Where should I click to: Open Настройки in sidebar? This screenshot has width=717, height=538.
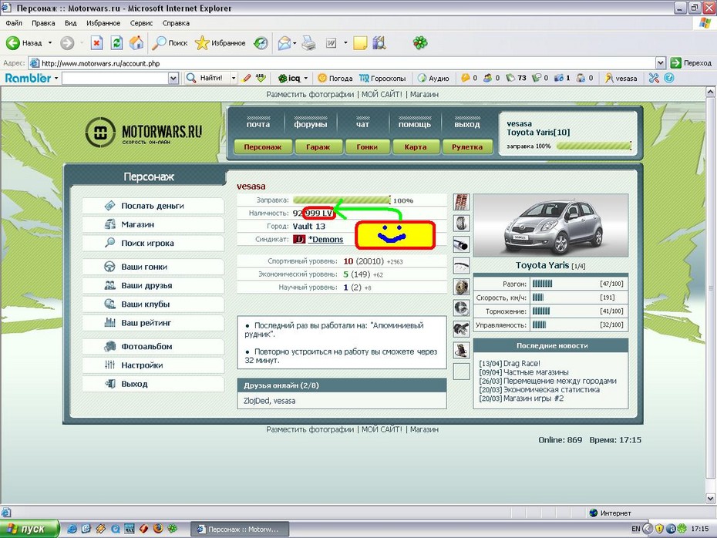click(153, 365)
